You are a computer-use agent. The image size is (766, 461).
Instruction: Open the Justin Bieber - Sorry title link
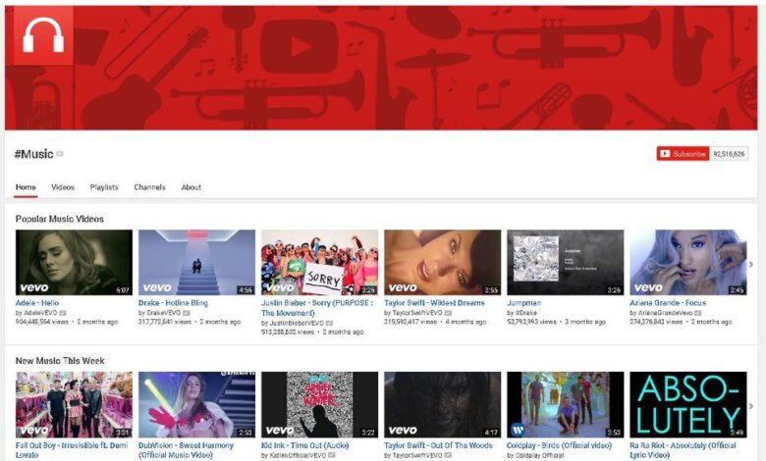pos(317,308)
